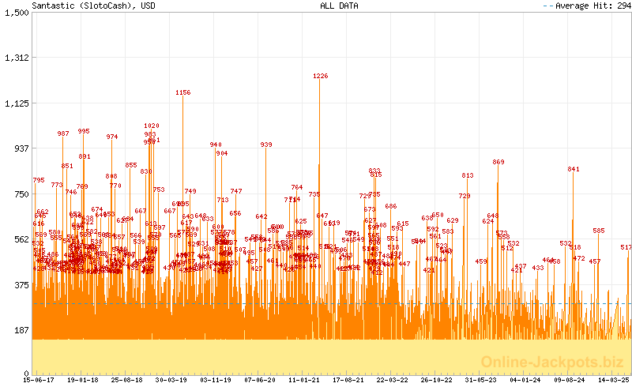Click the 1226 peak value label
The width and height of the screenshot is (632, 387).
click(320, 77)
